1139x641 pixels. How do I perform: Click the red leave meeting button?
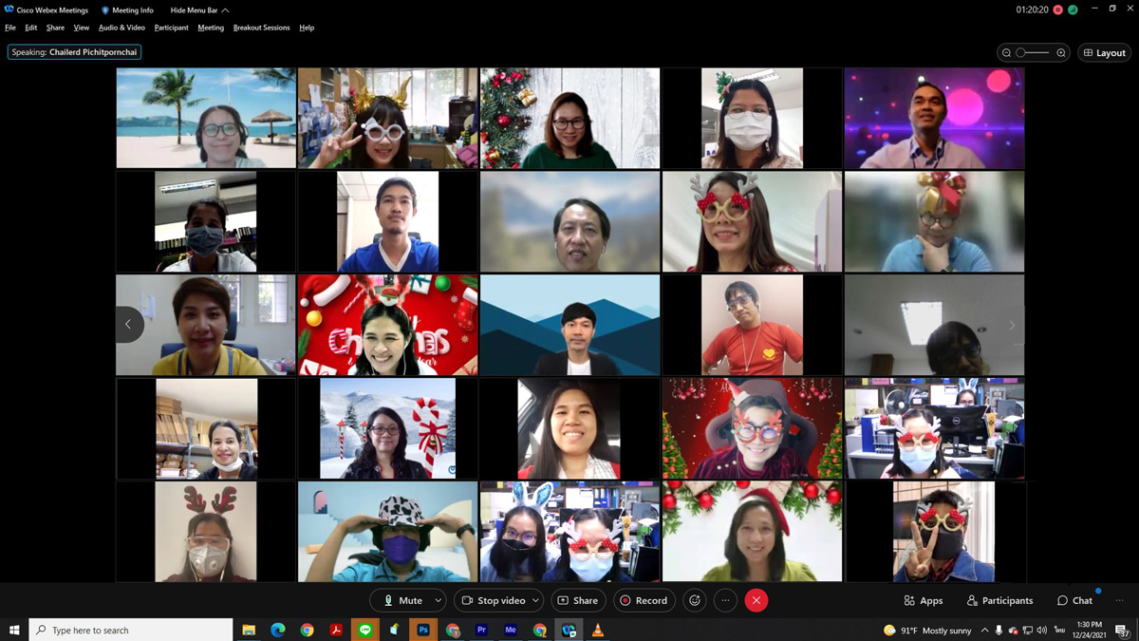756,600
